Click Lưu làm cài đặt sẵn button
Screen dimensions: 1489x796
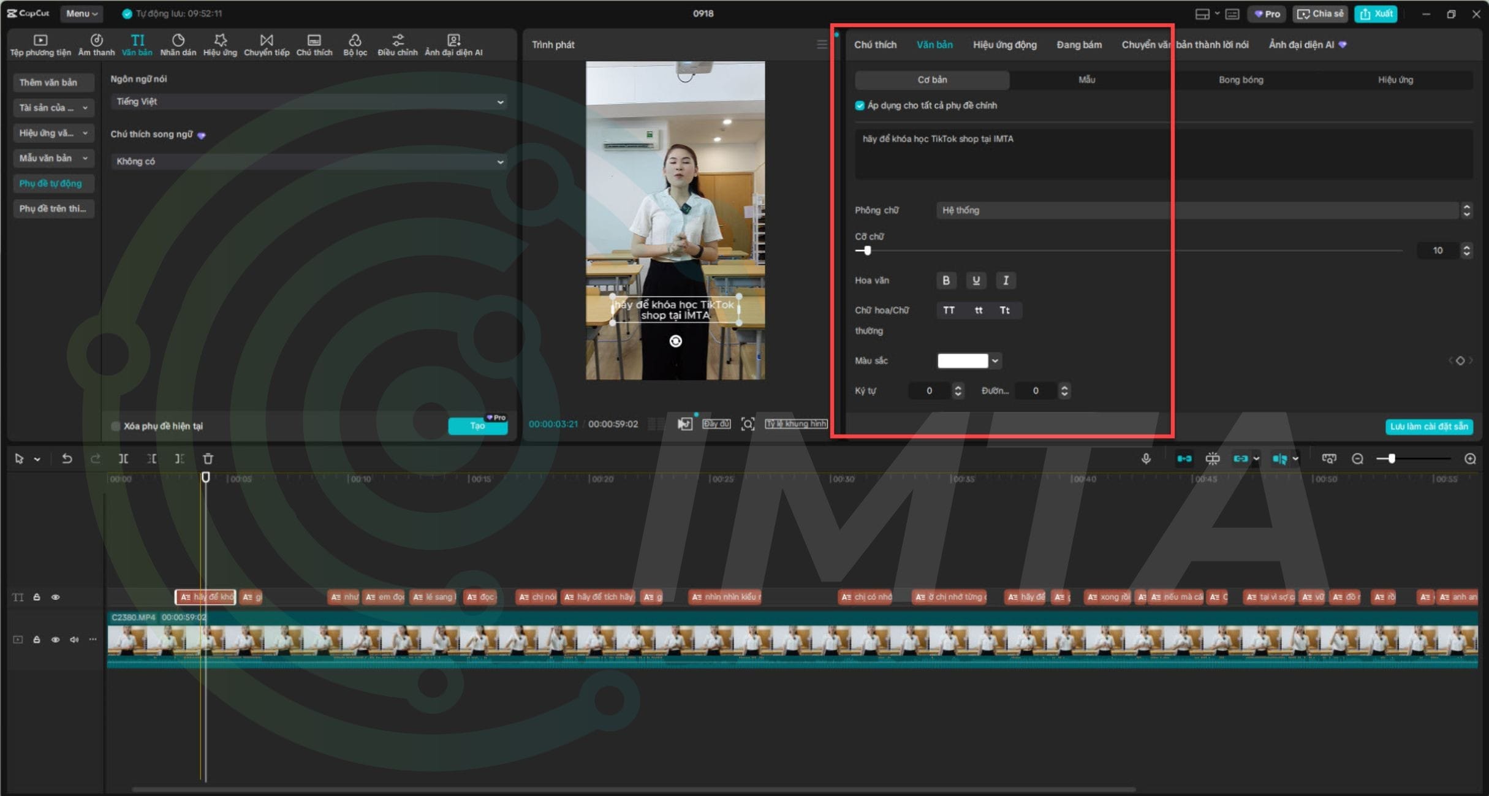[x=1428, y=426]
